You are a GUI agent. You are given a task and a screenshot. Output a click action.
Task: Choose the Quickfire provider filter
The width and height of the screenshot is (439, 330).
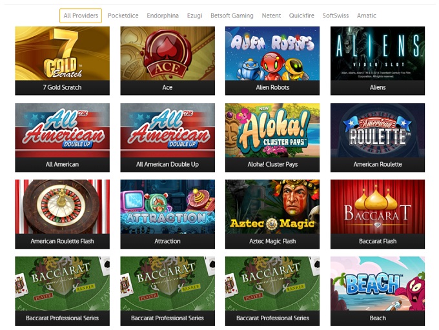click(x=301, y=15)
